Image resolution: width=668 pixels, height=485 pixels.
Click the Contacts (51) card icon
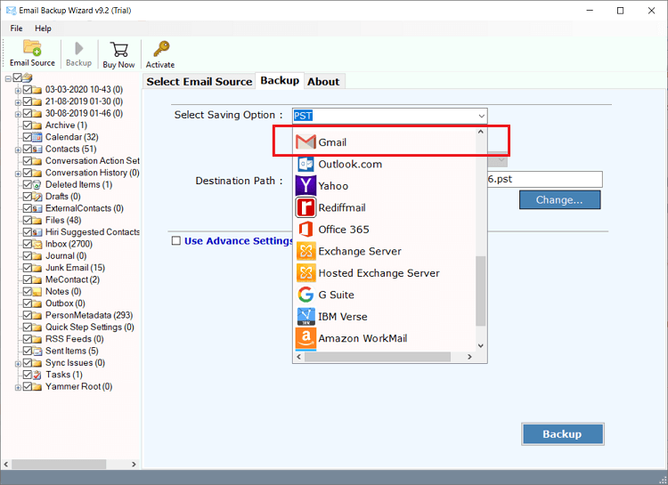pos(37,149)
